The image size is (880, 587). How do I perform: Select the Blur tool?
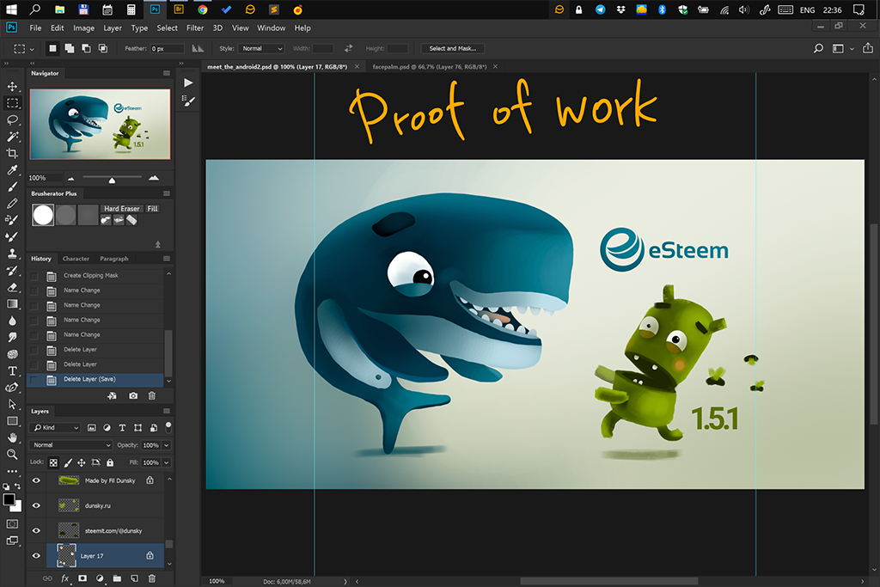coord(12,321)
